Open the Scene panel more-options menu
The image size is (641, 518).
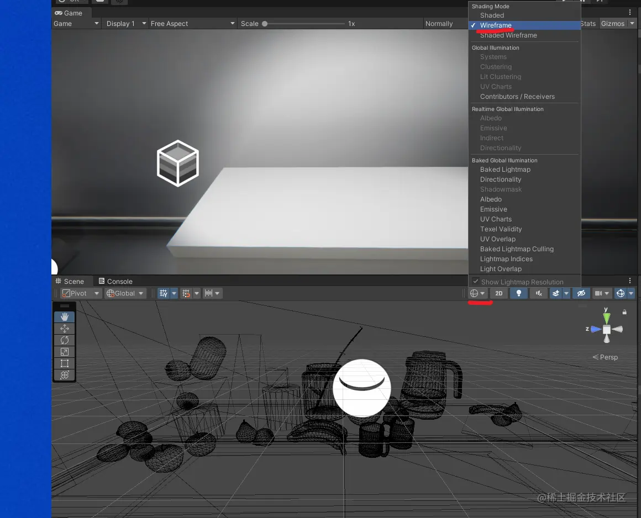[630, 281]
